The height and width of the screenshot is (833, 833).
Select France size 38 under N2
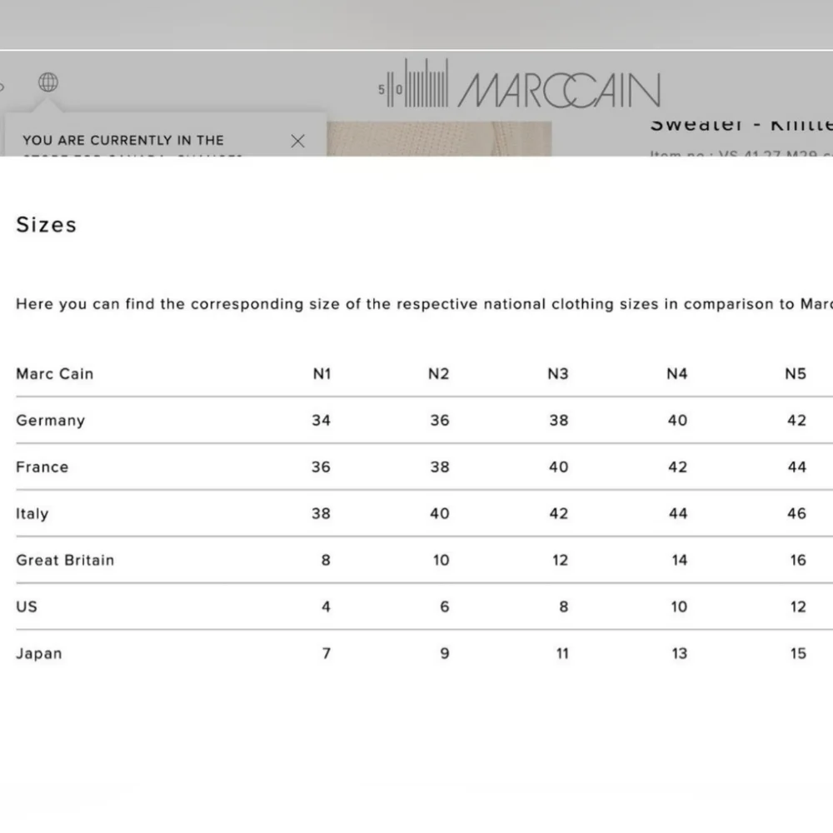440,467
